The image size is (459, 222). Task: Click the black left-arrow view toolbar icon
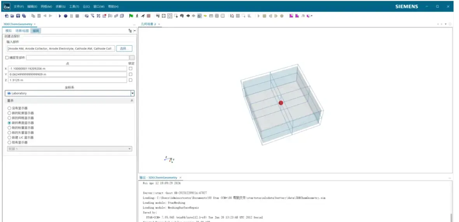pyautogui.click(x=188, y=16)
